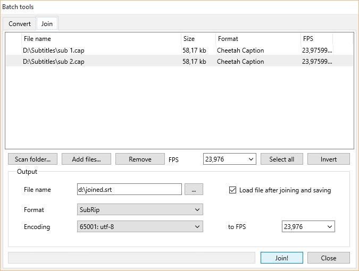Remove the selected subtitle file
This screenshot has height=271, width=359.
click(140, 159)
